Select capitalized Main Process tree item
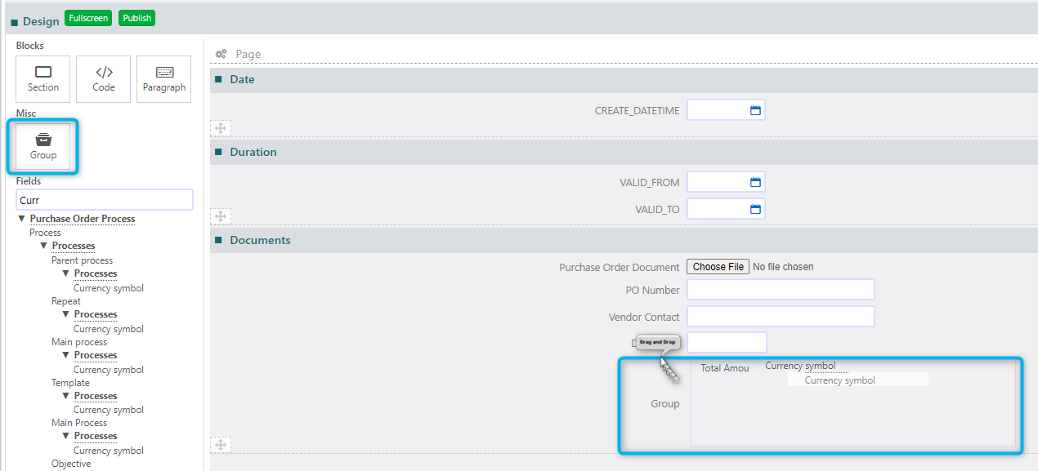Viewport: 1038px width, 471px height. [79, 423]
